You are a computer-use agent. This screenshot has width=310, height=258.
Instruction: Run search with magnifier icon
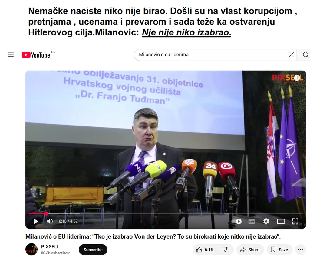(x=305, y=55)
